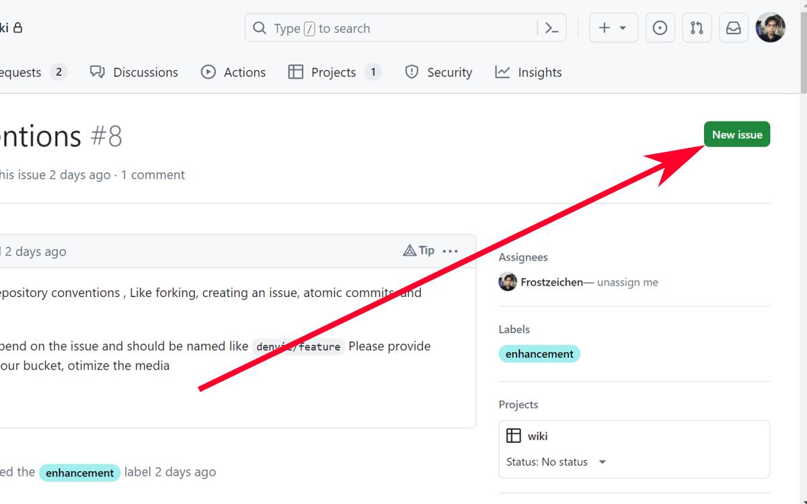This screenshot has width=807, height=504.
Task: Click the unassign me link
Action: coord(627,282)
